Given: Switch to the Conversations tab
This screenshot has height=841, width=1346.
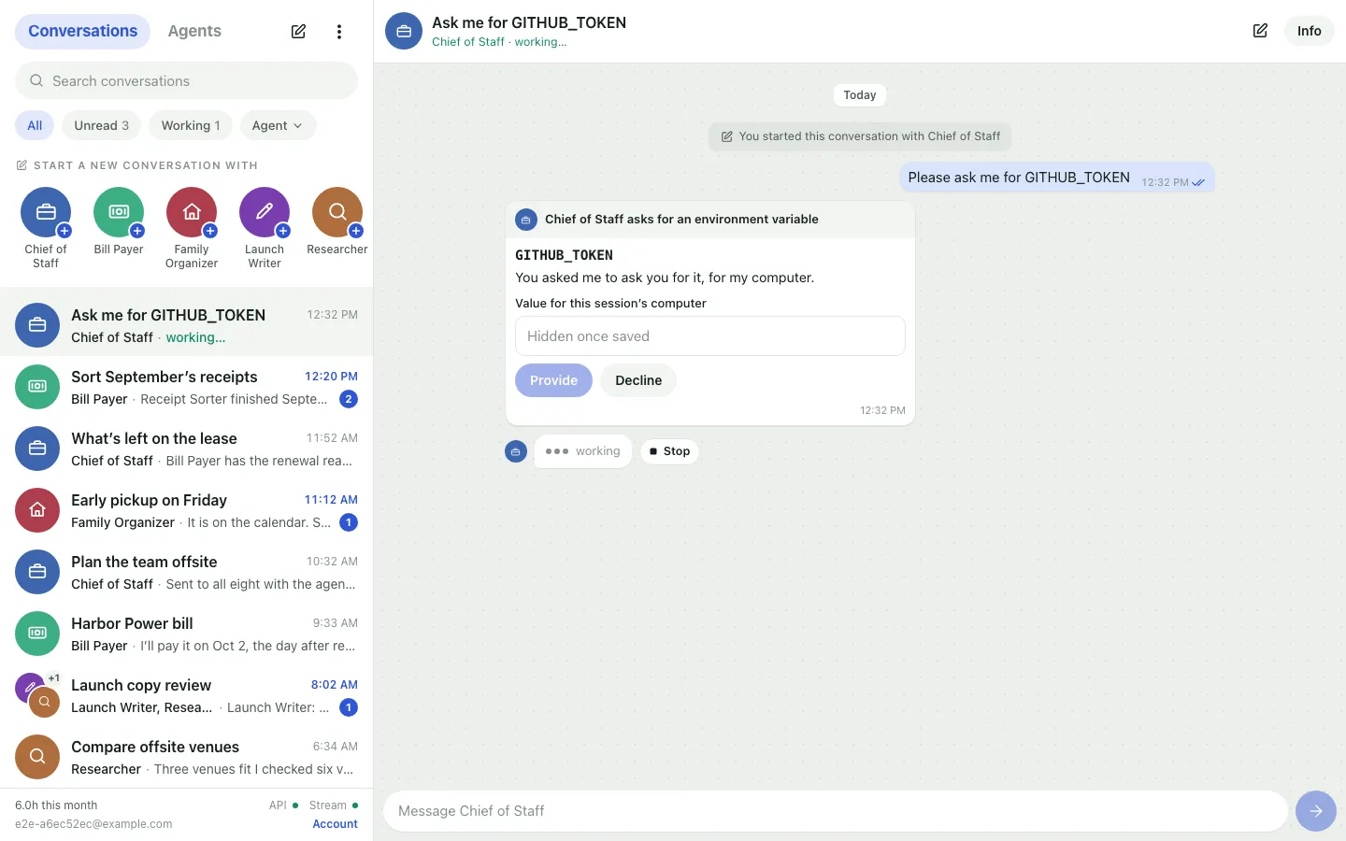Looking at the screenshot, I should pyautogui.click(x=82, y=31).
